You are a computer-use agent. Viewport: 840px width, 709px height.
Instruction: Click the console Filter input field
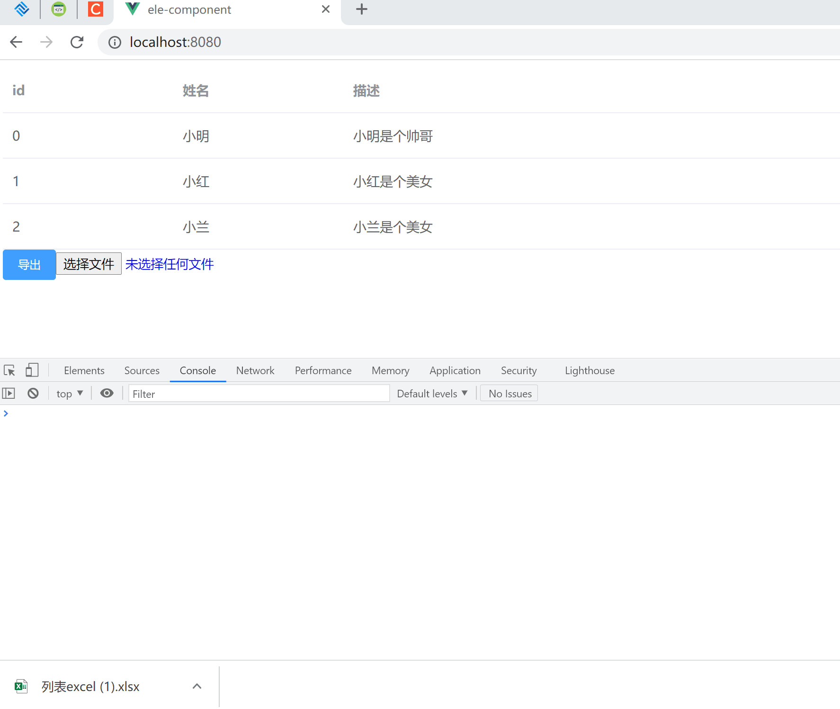pos(259,394)
